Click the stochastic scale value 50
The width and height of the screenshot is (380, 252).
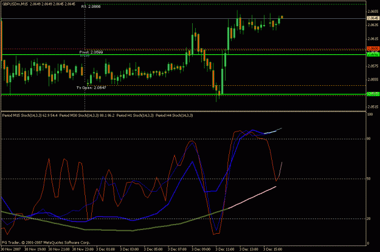pyautogui.click(x=368, y=179)
